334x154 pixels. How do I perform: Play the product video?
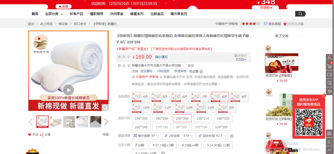[x=68, y=90]
